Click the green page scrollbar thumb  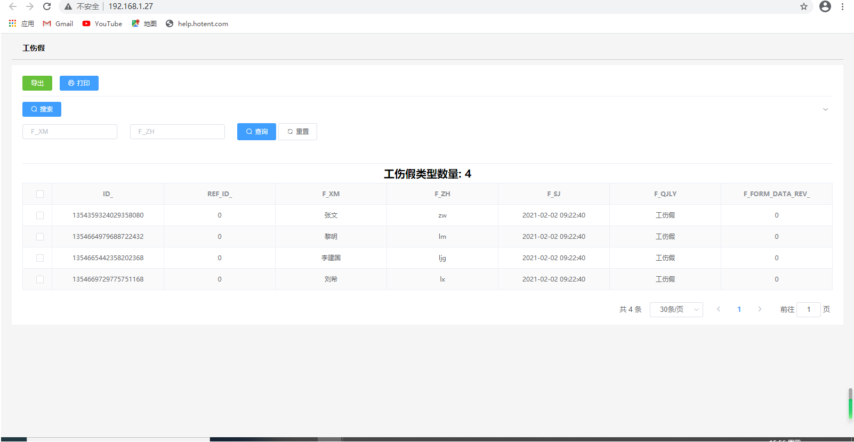850,404
